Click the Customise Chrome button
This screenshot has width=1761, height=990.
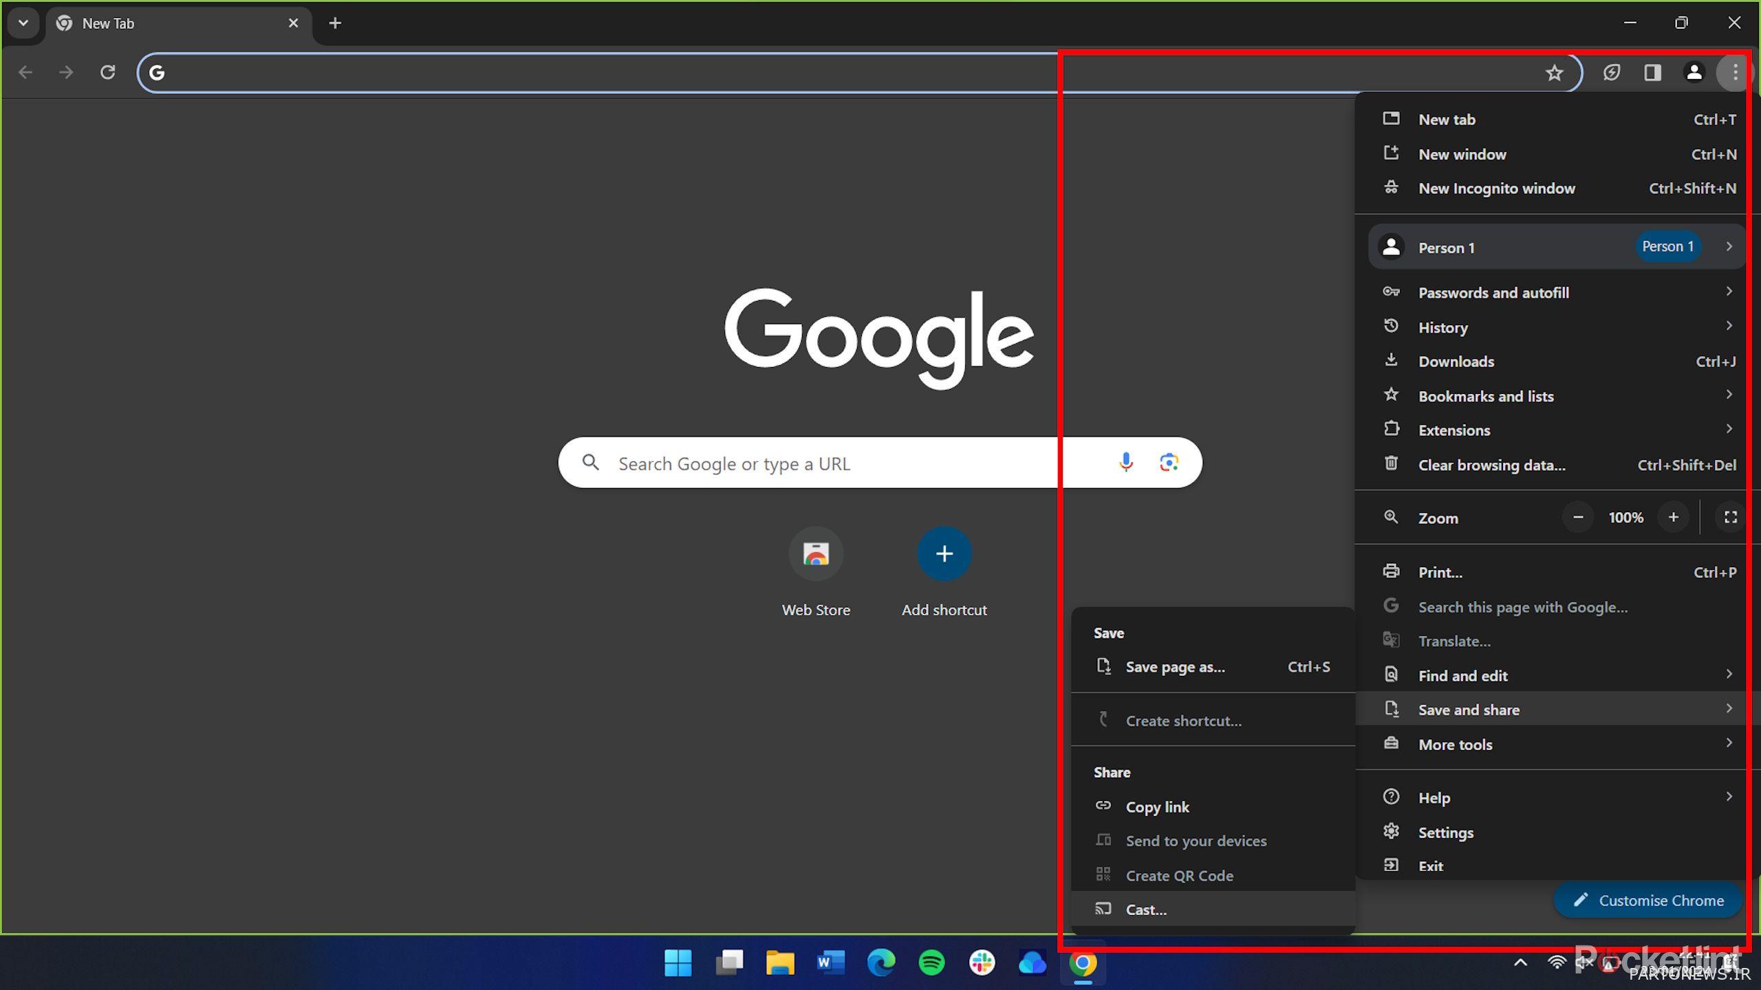tap(1647, 900)
